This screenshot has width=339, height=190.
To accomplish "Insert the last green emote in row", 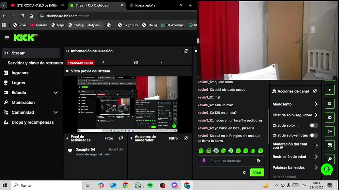I will tap(261, 151).
